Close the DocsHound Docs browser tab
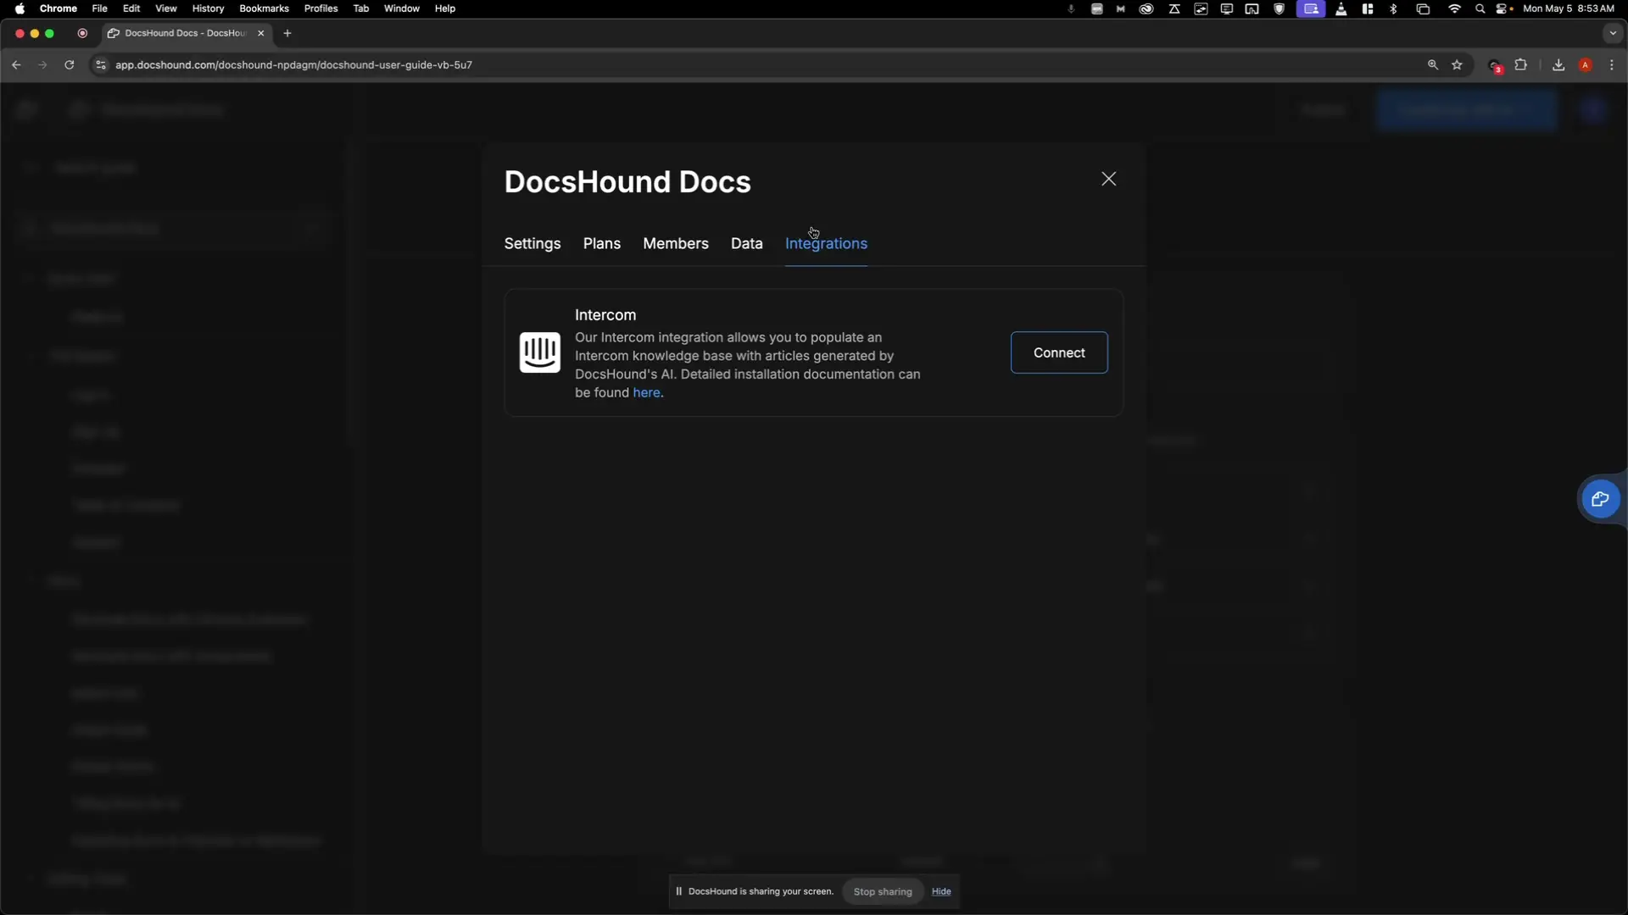 (261, 33)
